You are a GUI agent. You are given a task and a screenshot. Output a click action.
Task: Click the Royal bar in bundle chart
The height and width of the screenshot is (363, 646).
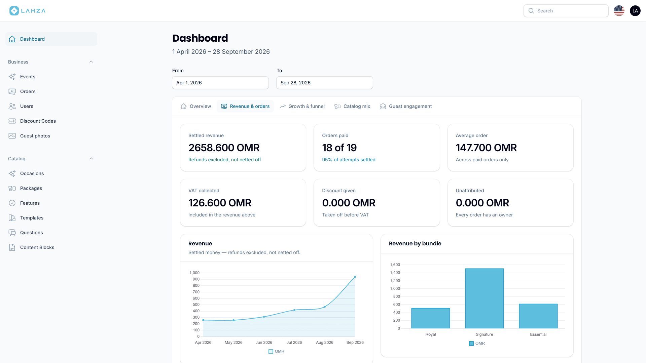[431, 318]
